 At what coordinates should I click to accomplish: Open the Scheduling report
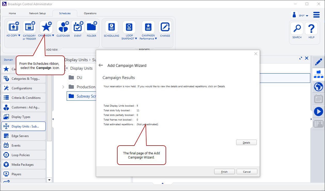[x=112, y=27]
